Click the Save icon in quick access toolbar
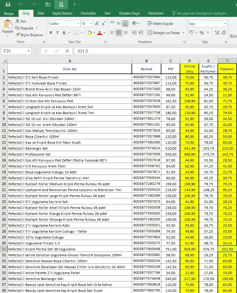 tap(8, 4)
